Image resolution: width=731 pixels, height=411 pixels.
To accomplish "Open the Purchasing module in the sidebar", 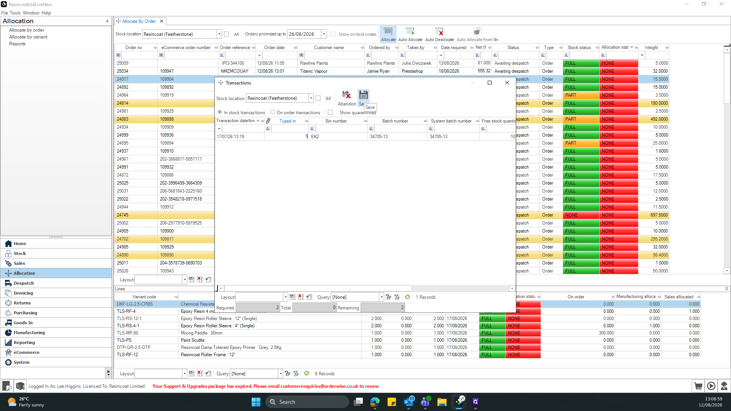I will (56, 313).
